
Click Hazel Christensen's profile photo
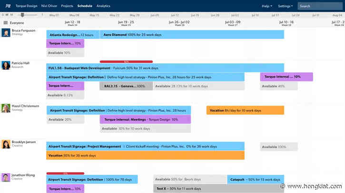click(6, 108)
